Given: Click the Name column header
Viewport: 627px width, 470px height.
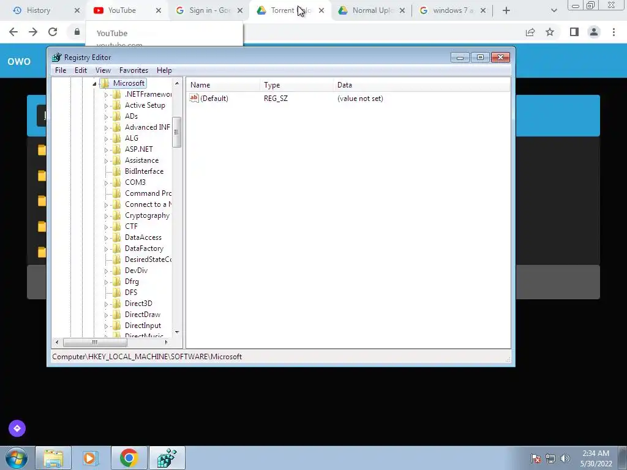Looking at the screenshot, I should pos(223,85).
